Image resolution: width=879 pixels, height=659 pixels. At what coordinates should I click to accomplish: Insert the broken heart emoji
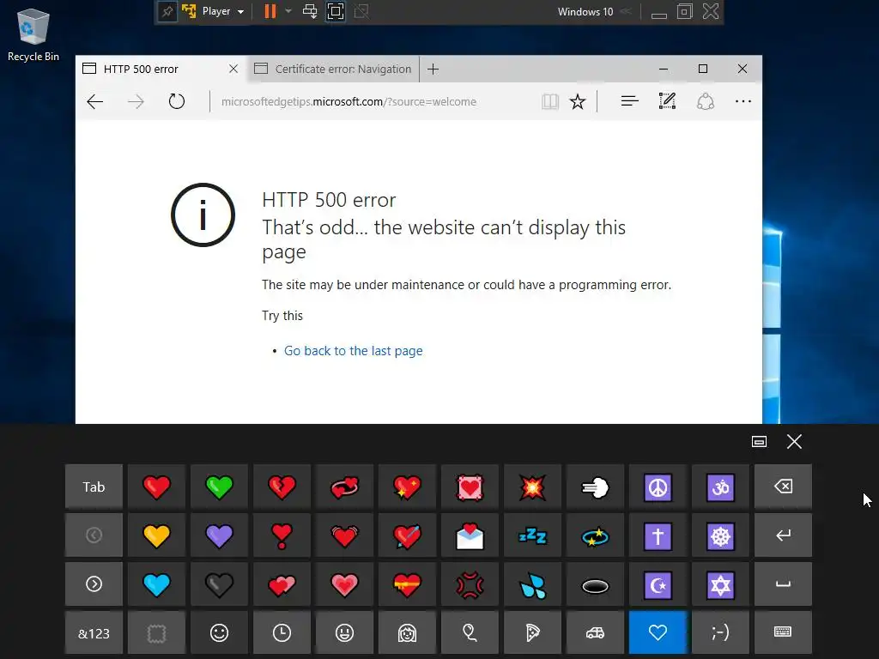coord(282,487)
